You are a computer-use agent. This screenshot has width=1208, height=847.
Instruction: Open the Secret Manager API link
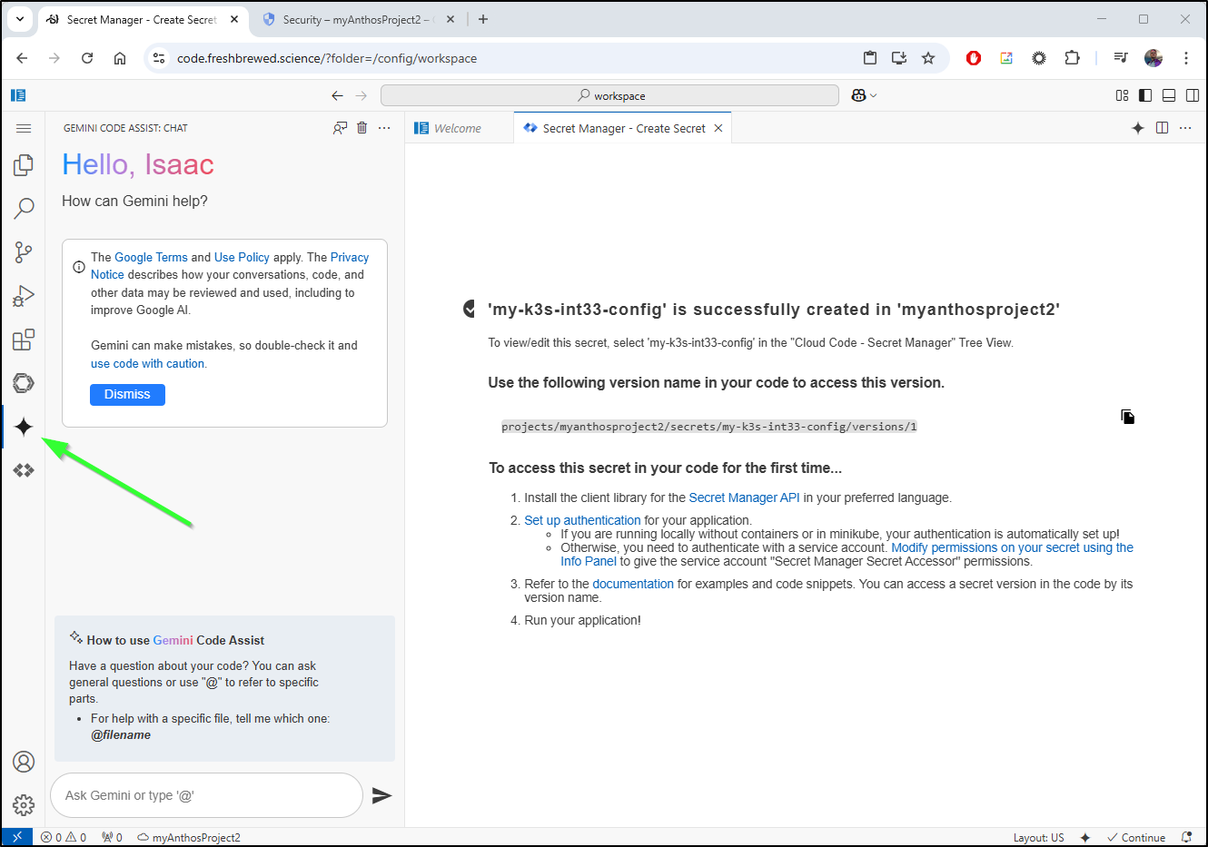pos(744,497)
